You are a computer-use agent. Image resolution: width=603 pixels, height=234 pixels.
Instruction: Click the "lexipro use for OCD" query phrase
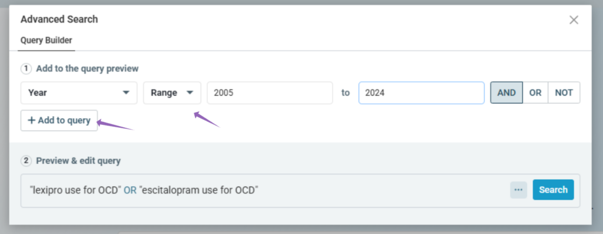pos(76,190)
